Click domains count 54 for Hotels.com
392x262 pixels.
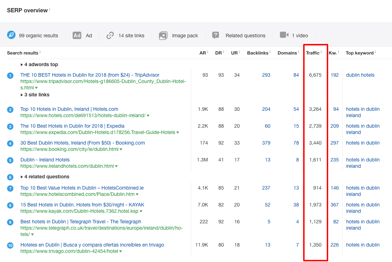(x=296, y=109)
